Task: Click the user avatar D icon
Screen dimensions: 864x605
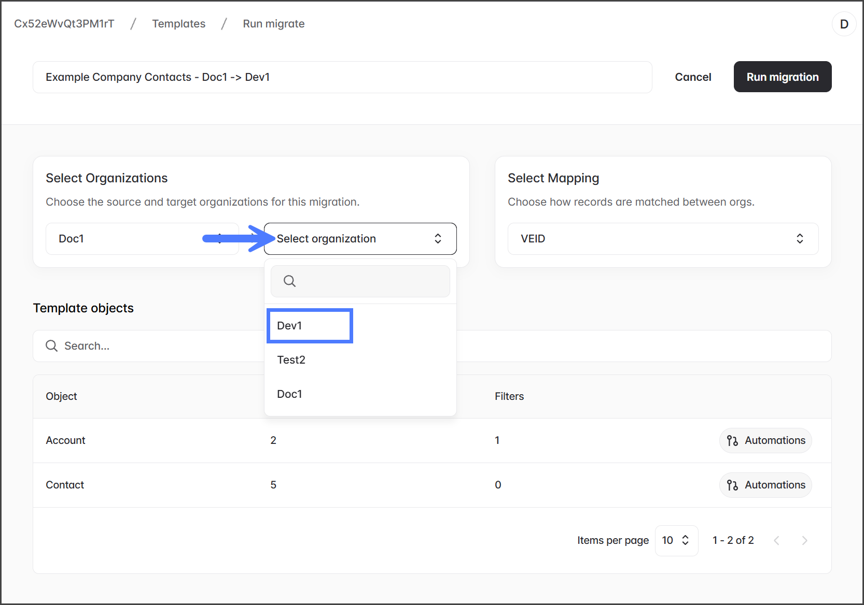Action: coord(844,24)
